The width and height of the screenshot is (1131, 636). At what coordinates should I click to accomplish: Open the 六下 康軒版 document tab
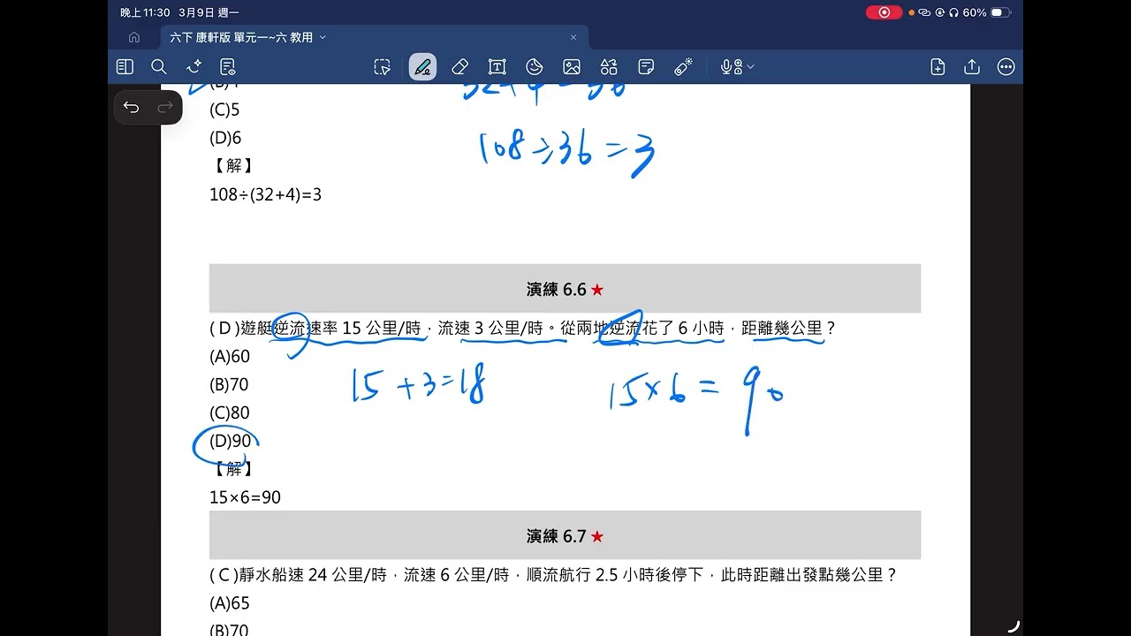pyautogui.click(x=376, y=37)
